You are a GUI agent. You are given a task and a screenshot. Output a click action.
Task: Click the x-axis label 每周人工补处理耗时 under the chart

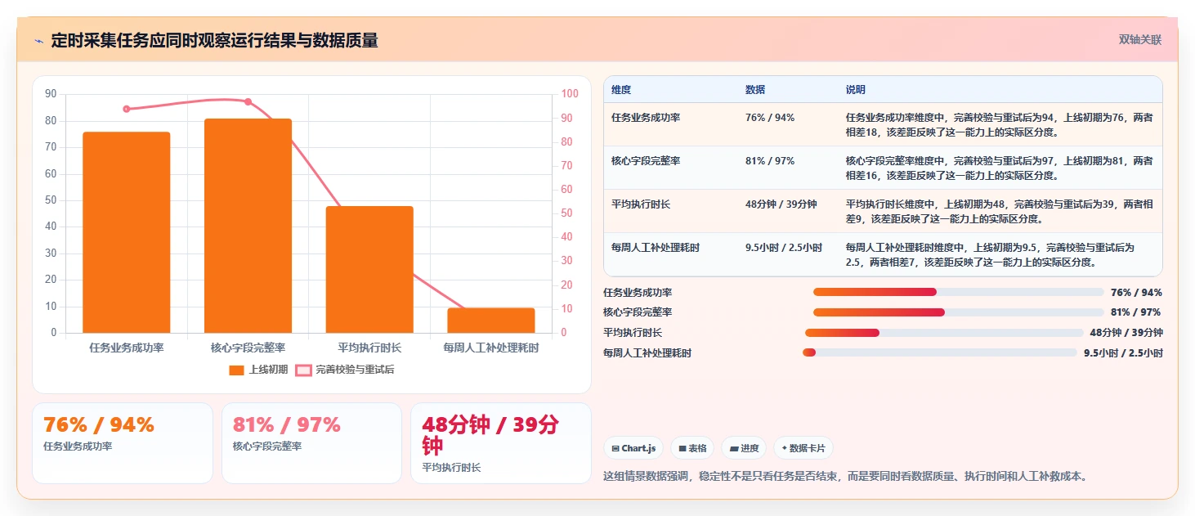[491, 348]
